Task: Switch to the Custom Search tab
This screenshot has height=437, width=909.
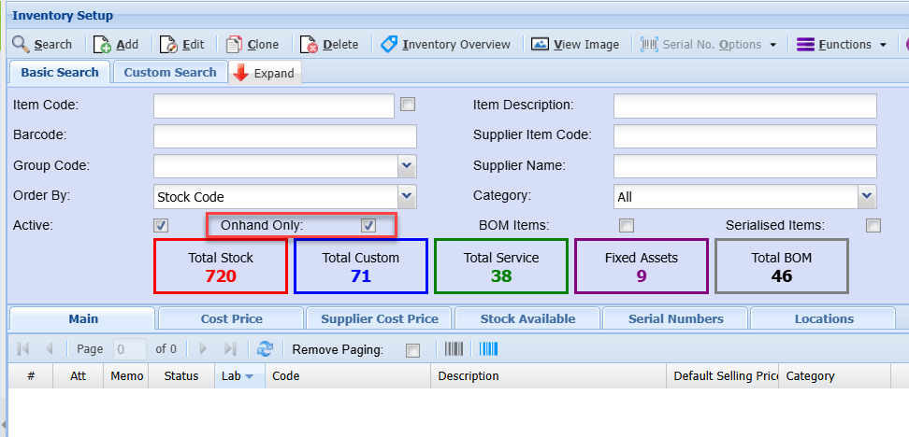Action: (169, 72)
